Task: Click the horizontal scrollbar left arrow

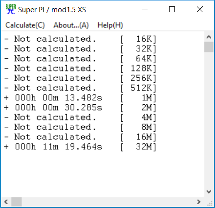Action: coord(6,202)
